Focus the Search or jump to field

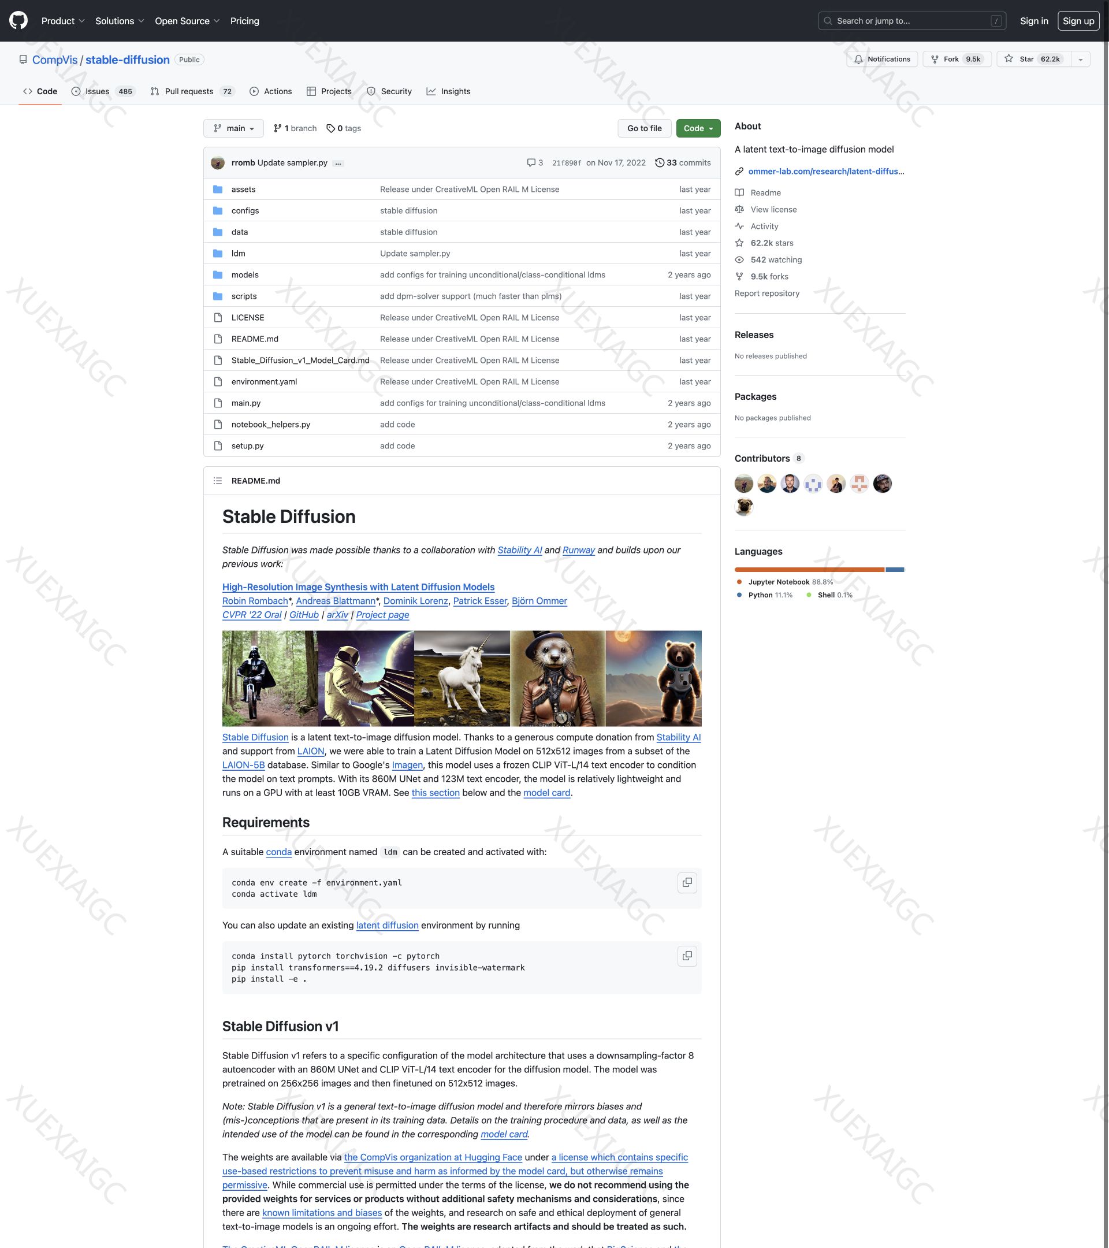(911, 21)
